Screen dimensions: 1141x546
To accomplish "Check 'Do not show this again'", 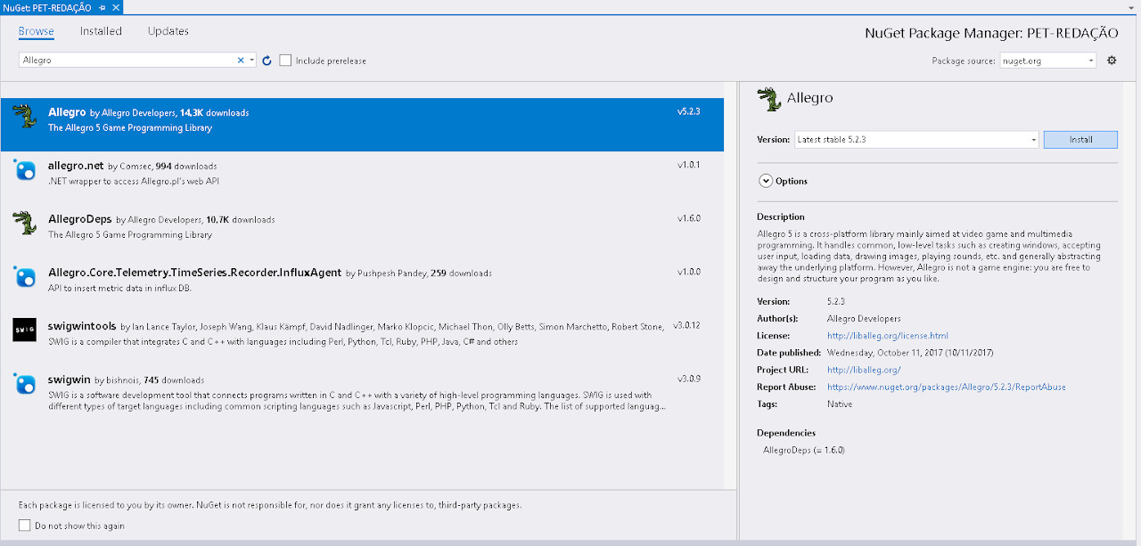I will point(25,526).
